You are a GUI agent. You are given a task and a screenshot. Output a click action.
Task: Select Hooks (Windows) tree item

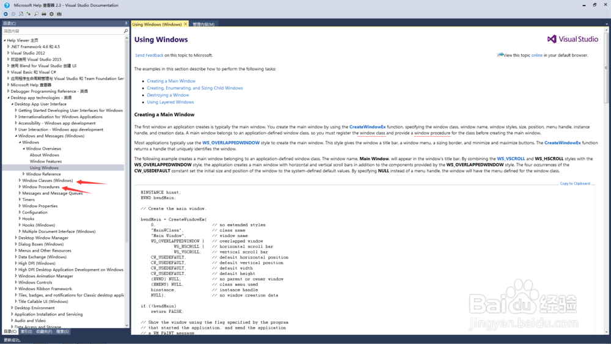(38, 225)
